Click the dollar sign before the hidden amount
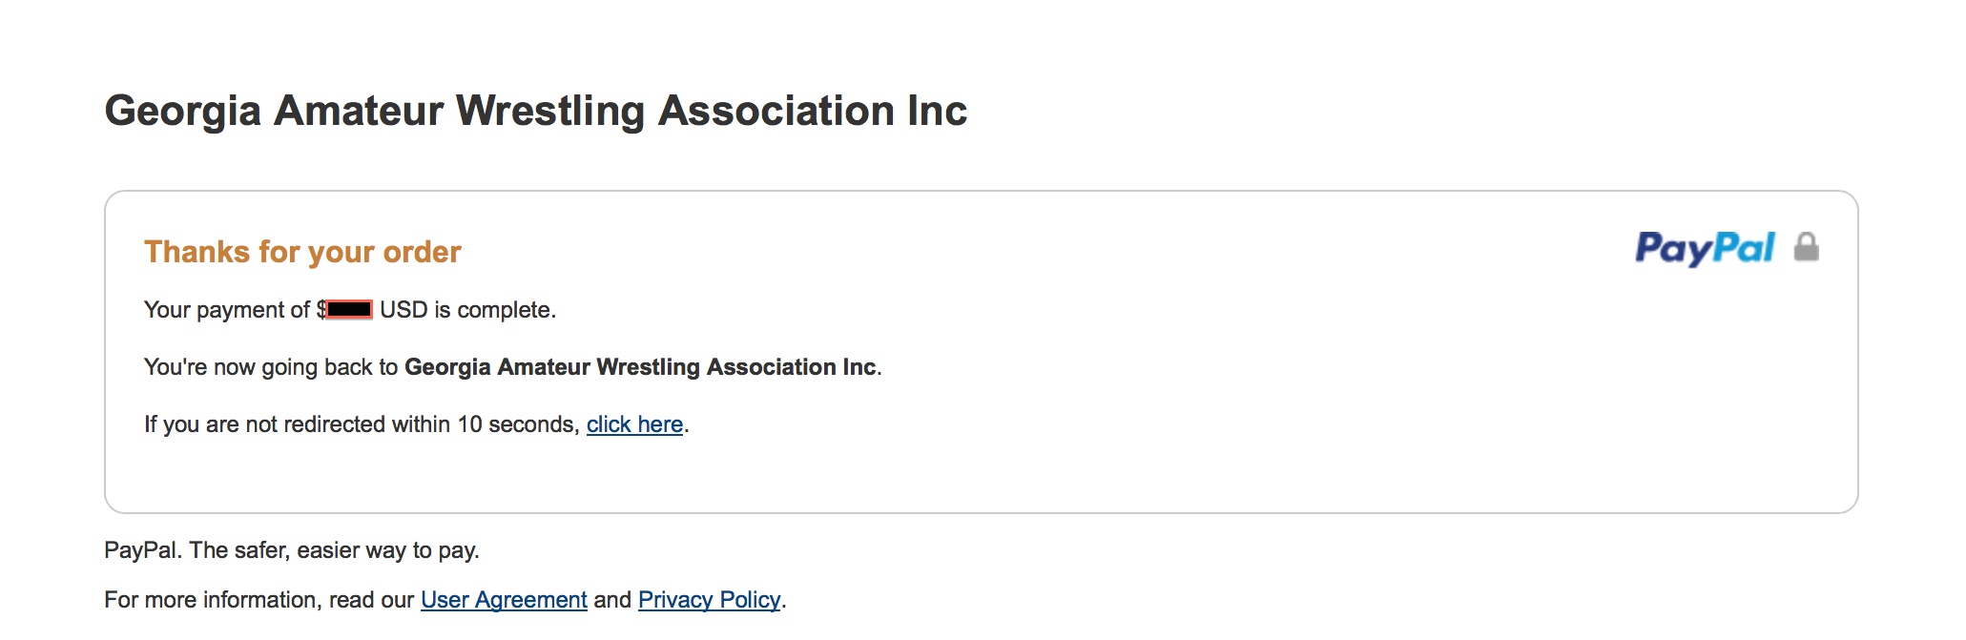This screenshot has height=640, width=1966. [321, 310]
